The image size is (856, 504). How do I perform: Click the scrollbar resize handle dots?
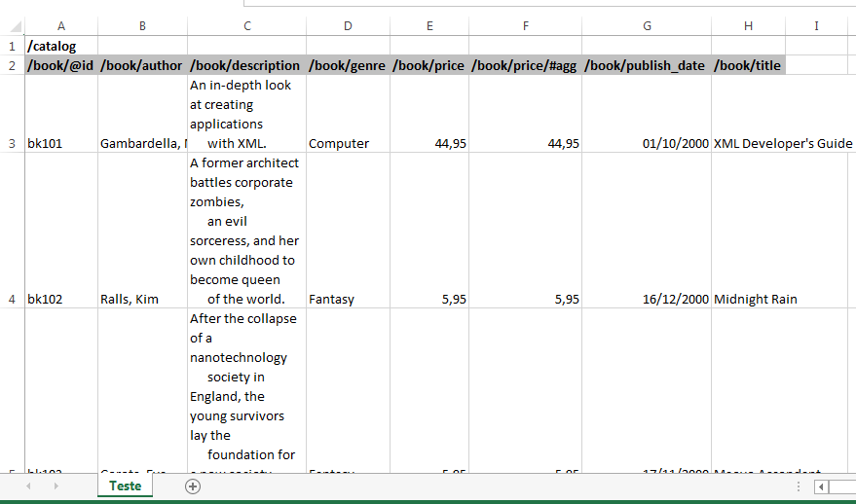pos(799,486)
